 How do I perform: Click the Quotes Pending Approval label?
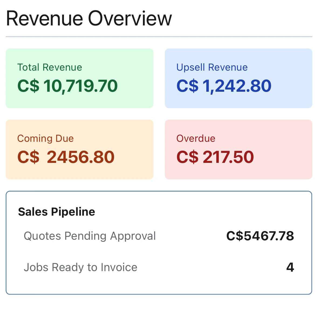[90, 236]
